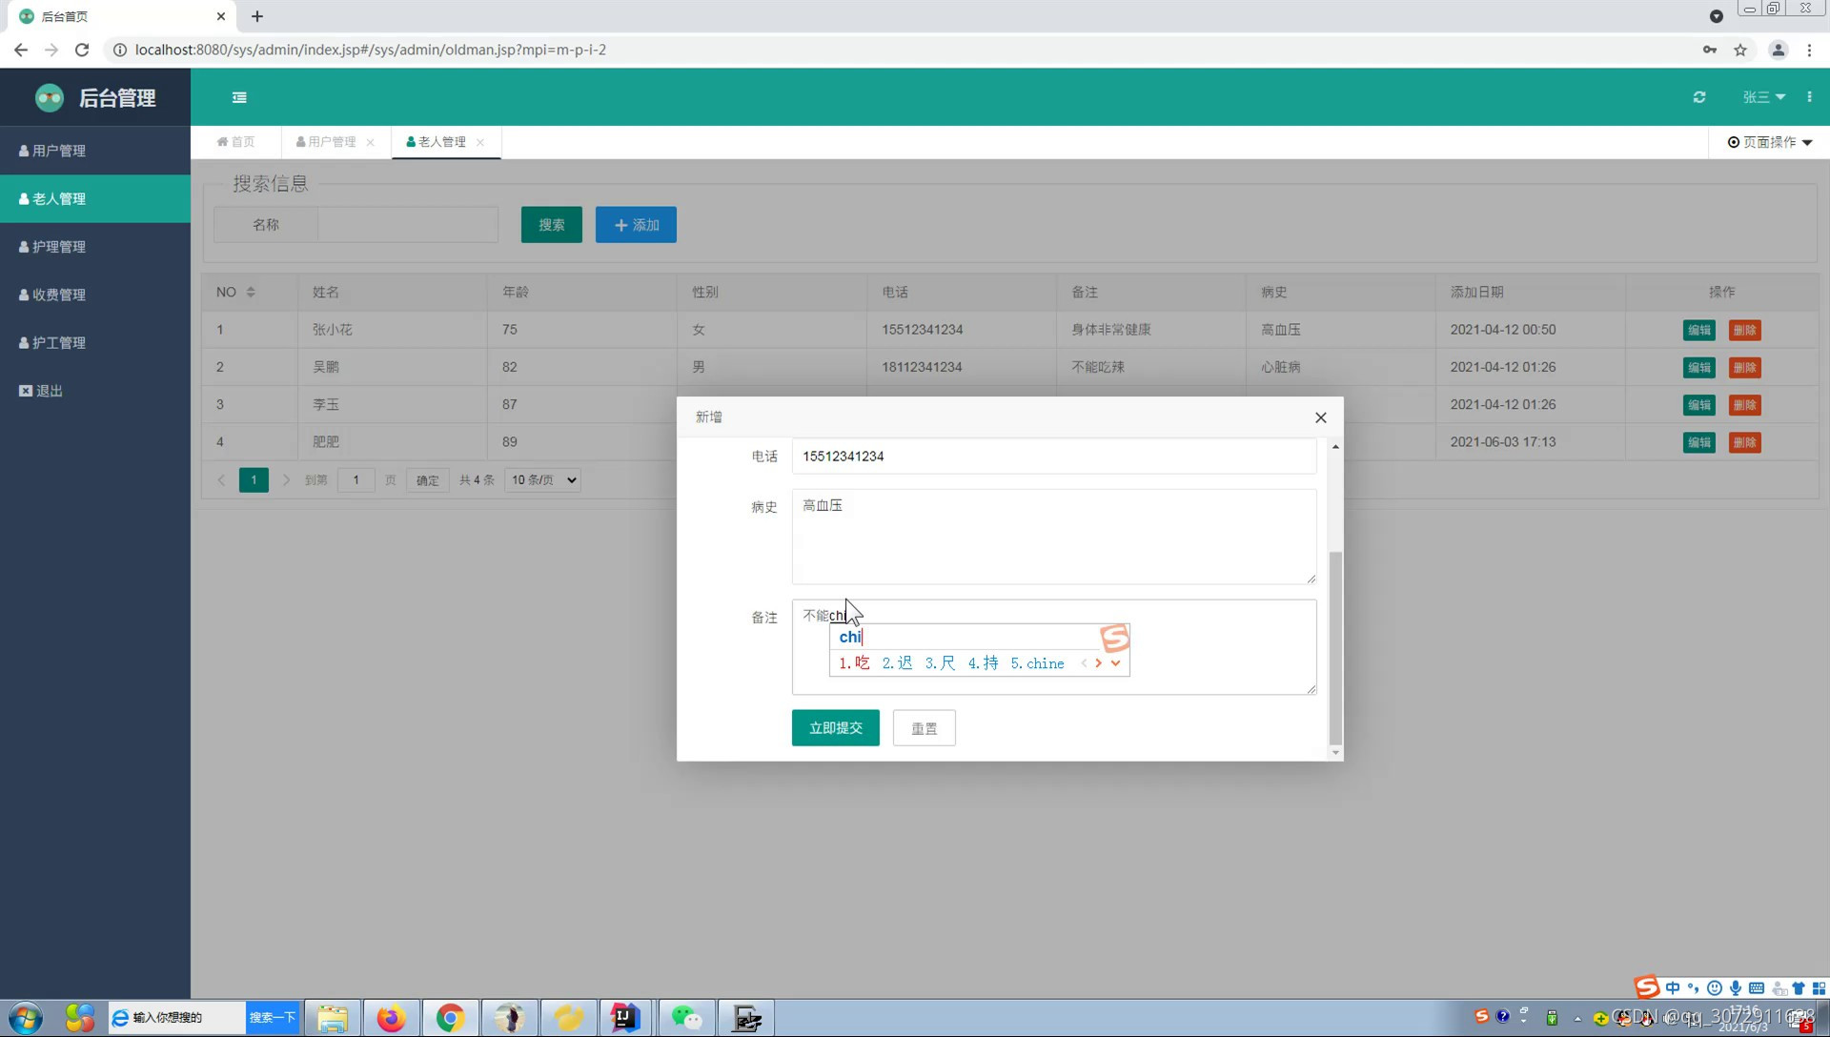
Task: Click the Windows Start button
Action: [x=25, y=1018]
